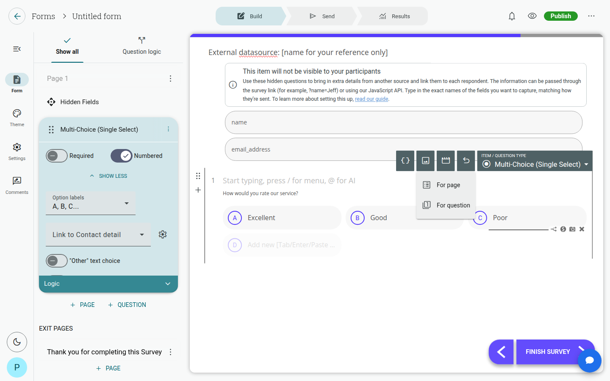Enable the "Other" text choice switch

(x=57, y=261)
